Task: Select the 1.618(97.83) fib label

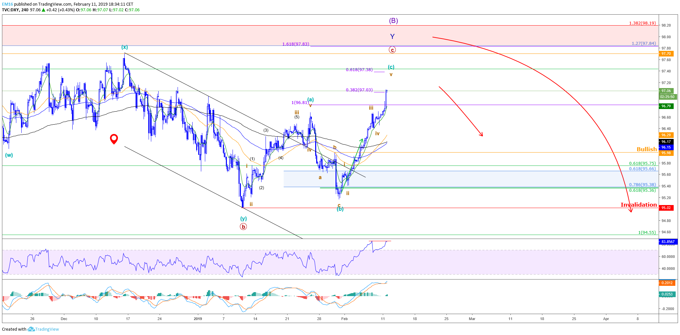Action: click(x=296, y=44)
